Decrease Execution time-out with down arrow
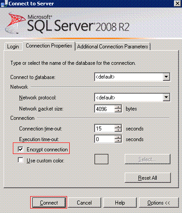The image size is (182, 213). 118,141
